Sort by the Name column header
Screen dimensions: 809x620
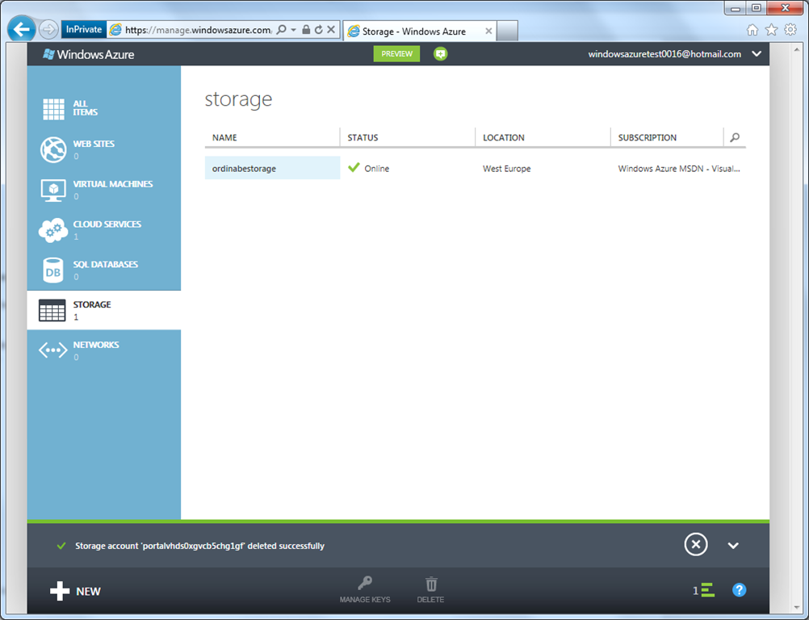[225, 138]
